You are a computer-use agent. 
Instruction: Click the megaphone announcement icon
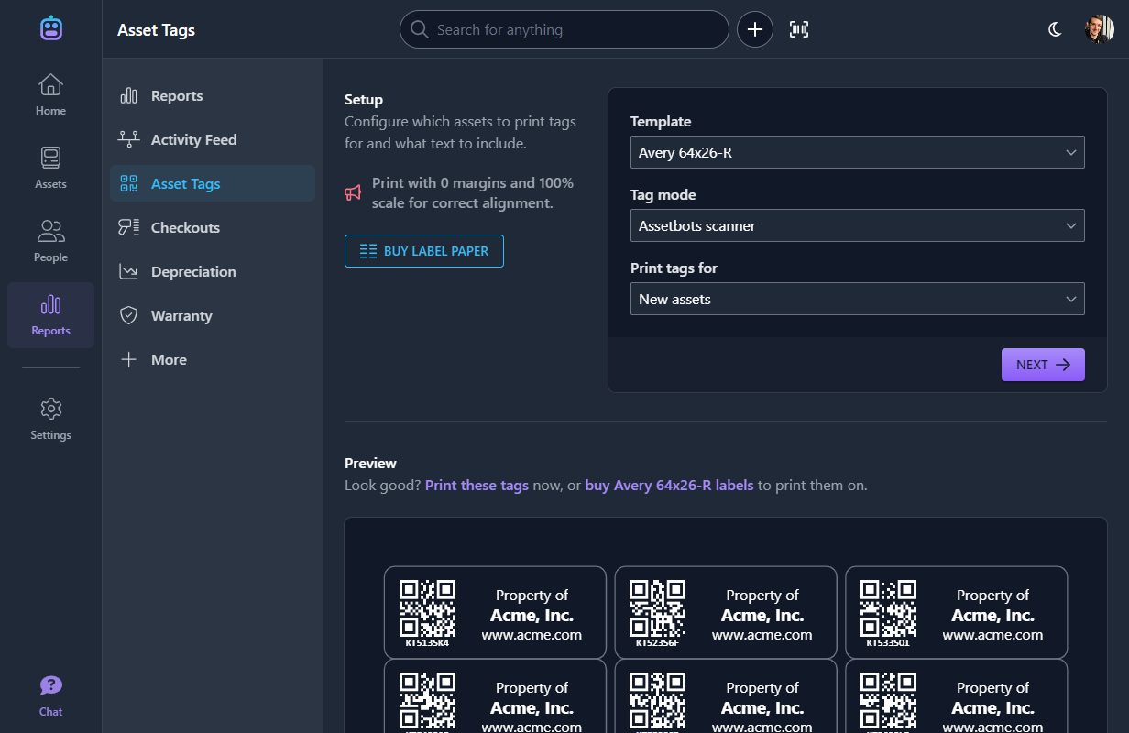(x=353, y=192)
